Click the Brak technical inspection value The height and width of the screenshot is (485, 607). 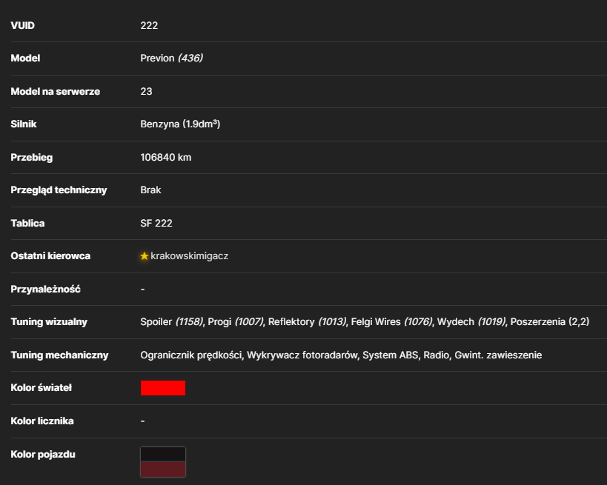[150, 190]
